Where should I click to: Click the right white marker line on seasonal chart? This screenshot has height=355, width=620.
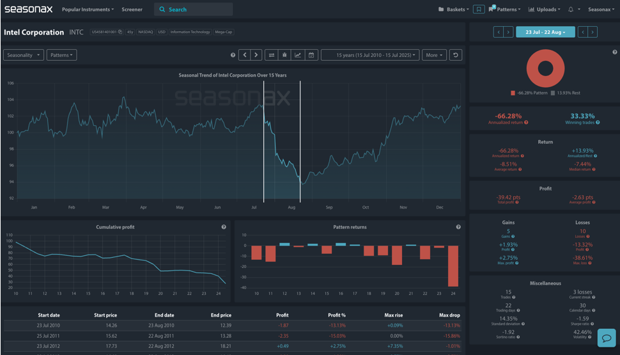pyautogui.click(x=300, y=142)
